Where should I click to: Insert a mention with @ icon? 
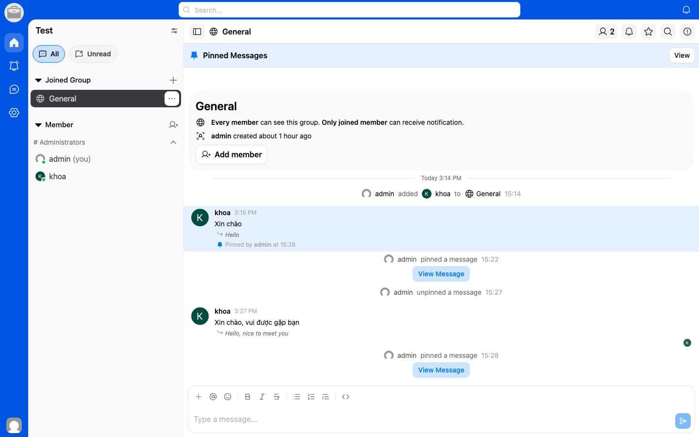click(x=213, y=397)
